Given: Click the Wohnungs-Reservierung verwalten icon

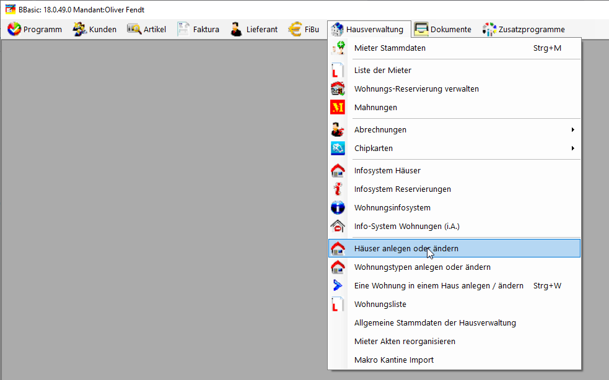Looking at the screenshot, I should click(338, 89).
